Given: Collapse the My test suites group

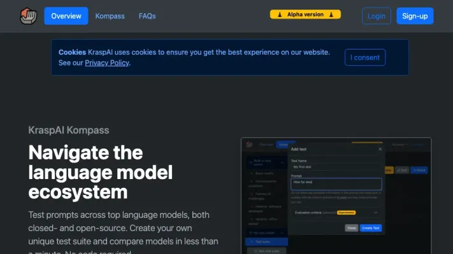Looking at the screenshot, I should [x=282, y=233].
